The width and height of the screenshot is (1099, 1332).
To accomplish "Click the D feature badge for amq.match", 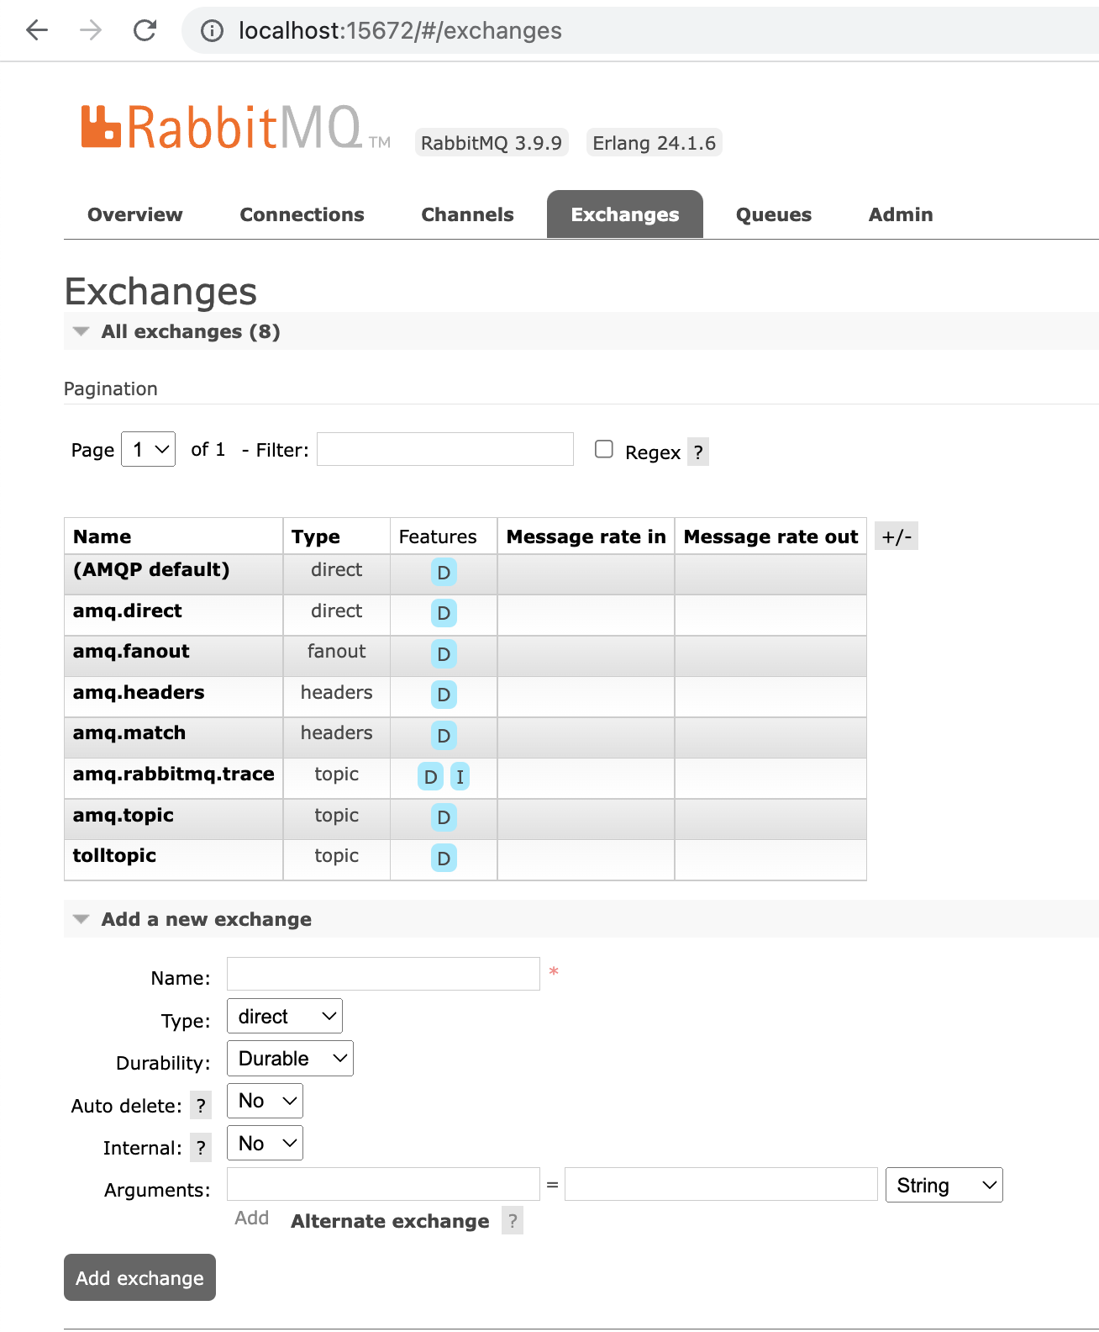I will (444, 736).
